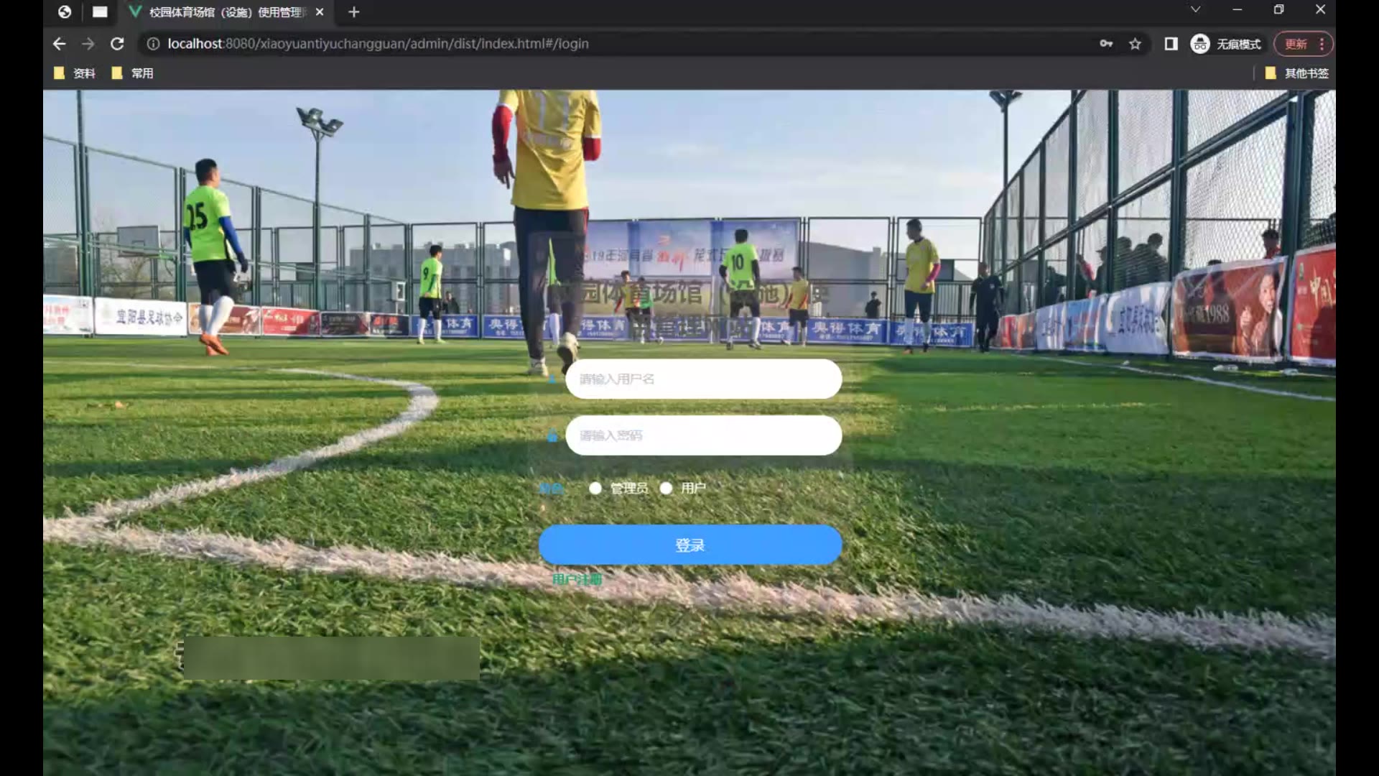This screenshot has height=776, width=1379.
Task: Switch to the 校园体育场馆 tab
Action: click(x=223, y=12)
